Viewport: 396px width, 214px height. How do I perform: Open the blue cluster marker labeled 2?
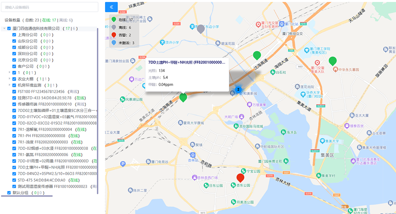tap(238, 89)
